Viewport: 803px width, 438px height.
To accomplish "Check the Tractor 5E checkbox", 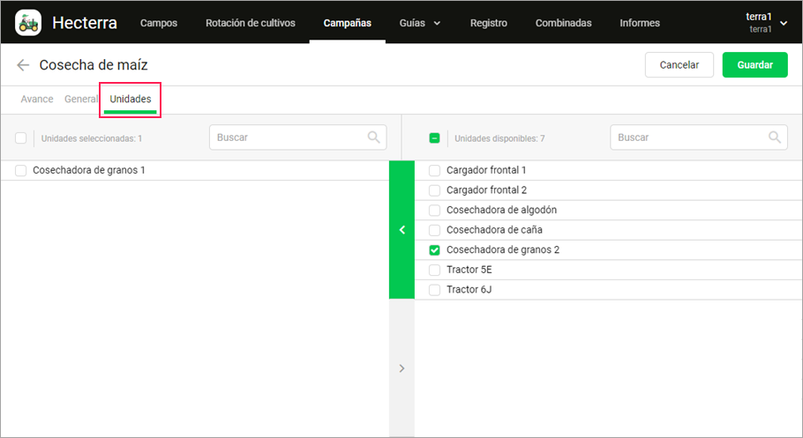I will pyautogui.click(x=434, y=270).
